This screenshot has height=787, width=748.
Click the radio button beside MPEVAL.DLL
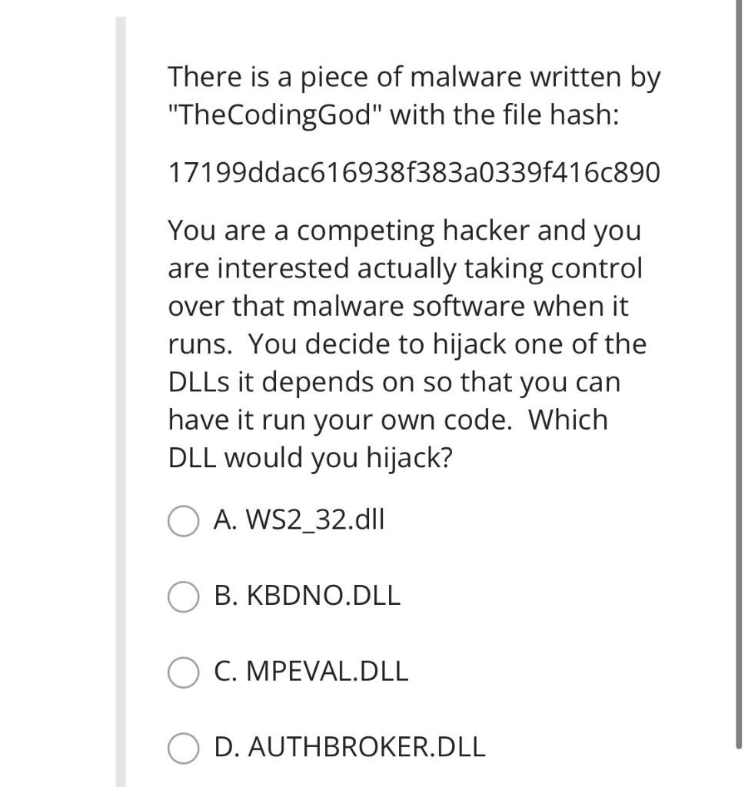[x=182, y=671]
